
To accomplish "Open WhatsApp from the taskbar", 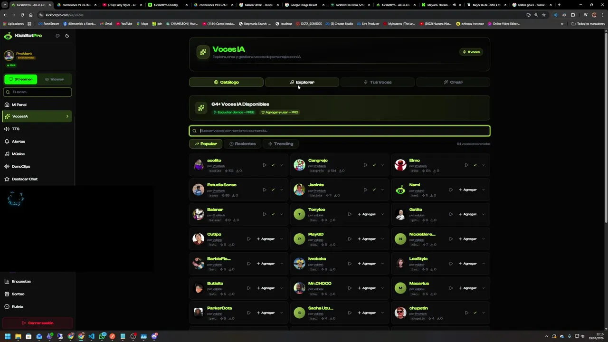I will click(102, 336).
